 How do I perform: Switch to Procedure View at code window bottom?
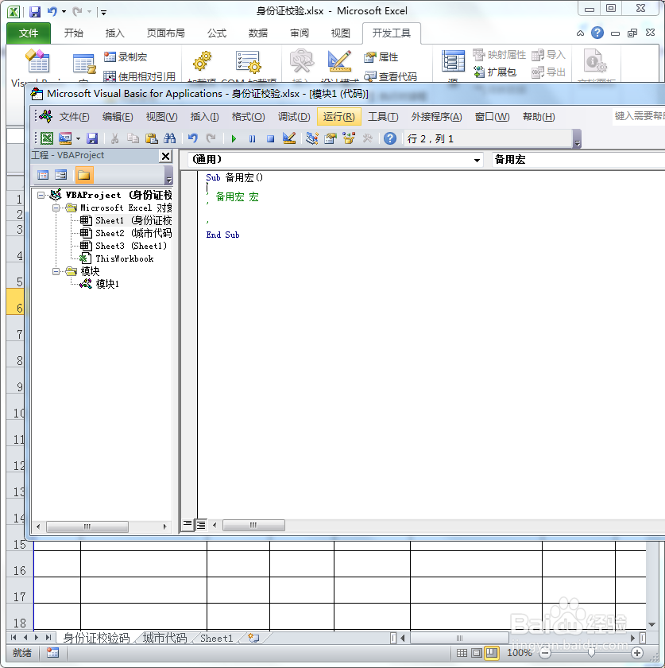click(x=188, y=524)
